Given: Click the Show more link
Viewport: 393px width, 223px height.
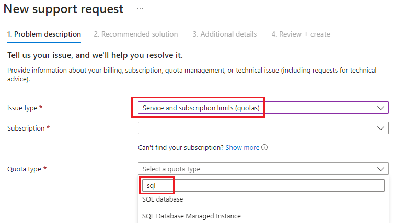Looking at the screenshot, I should (x=242, y=148).
